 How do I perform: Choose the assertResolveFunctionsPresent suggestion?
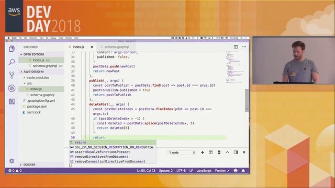pos(113,152)
